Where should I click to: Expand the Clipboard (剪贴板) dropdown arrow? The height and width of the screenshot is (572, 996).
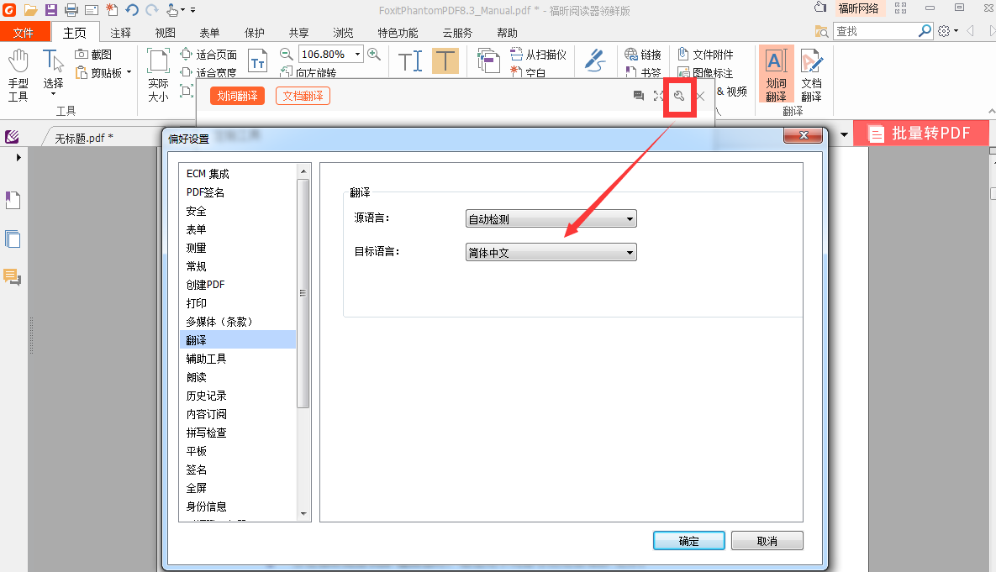pyautogui.click(x=129, y=72)
